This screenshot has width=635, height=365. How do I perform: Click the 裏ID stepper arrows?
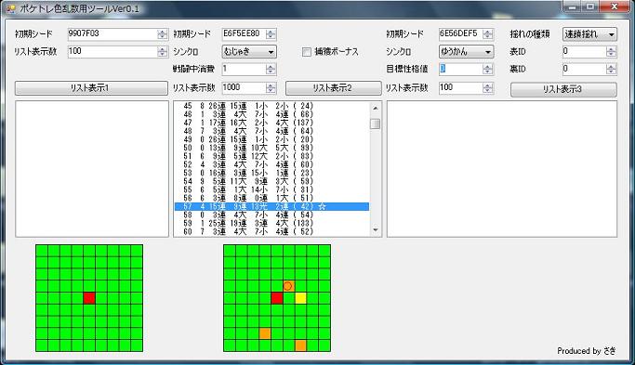tap(612, 70)
